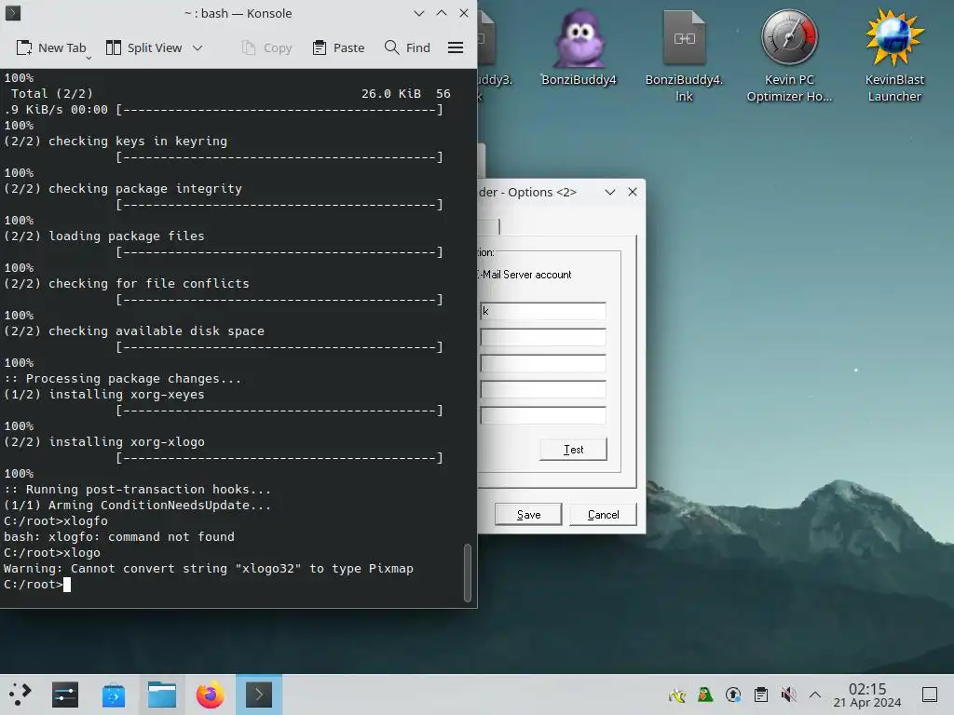This screenshot has width=954, height=715.
Task: Open Discover software center from taskbar
Action: click(x=113, y=695)
